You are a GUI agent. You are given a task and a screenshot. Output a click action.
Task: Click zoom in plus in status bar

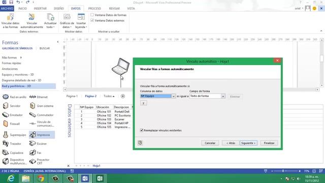click(x=300, y=171)
